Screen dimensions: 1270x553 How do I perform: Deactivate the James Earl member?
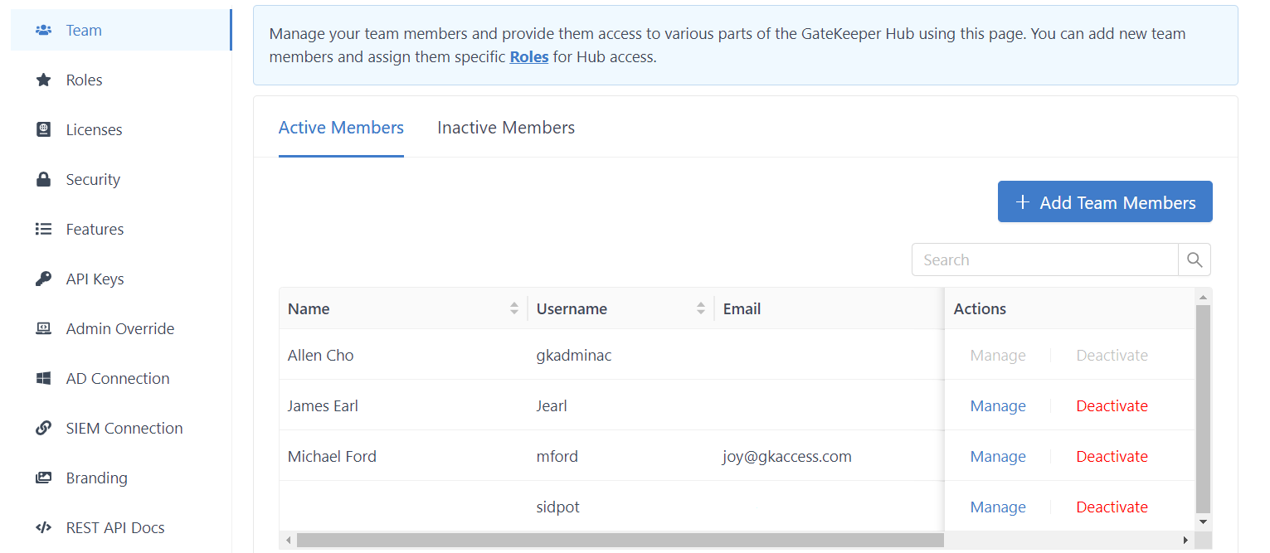pyautogui.click(x=1112, y=405)
